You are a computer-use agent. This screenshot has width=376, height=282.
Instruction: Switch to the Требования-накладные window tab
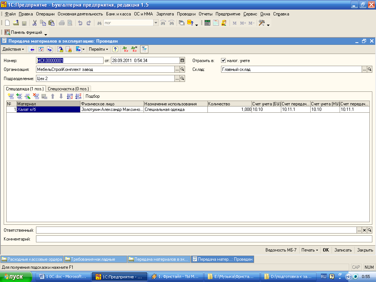95,259
